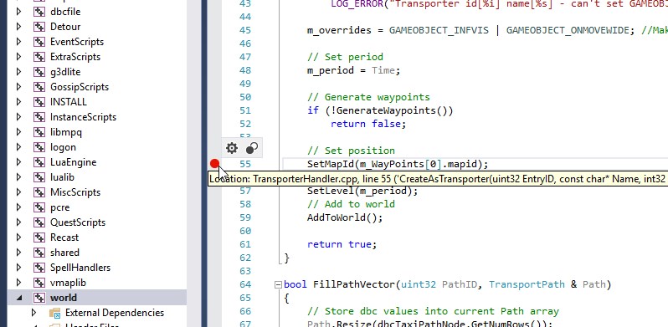
Task: Select the InstanceScripts project in tree
Action: pyautogui.click(x=83, y=117)
